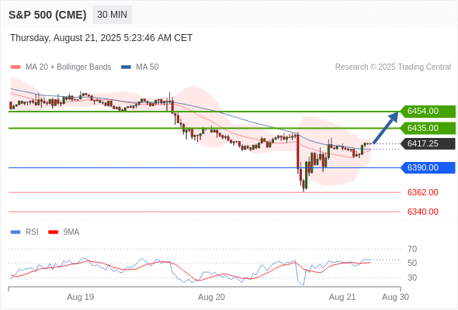Toggle the 9MA red legend item
458x310 pixels.
(x=64, y=232)
